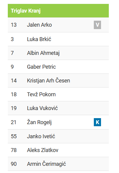119x173 pixels.
Task: Choose Gaber Petric from the lineup
Action: 41,67
